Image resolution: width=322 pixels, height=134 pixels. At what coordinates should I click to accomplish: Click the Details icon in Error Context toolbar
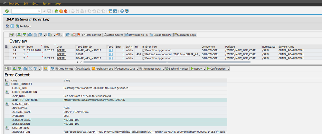(7, 69)
